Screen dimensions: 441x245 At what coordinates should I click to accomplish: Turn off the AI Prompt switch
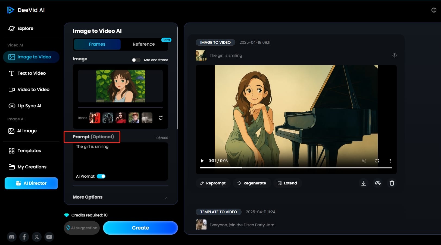[x=101, y=176]
